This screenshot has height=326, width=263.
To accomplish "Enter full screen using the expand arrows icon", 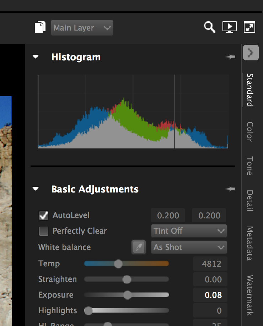I will tap(249, 27).
